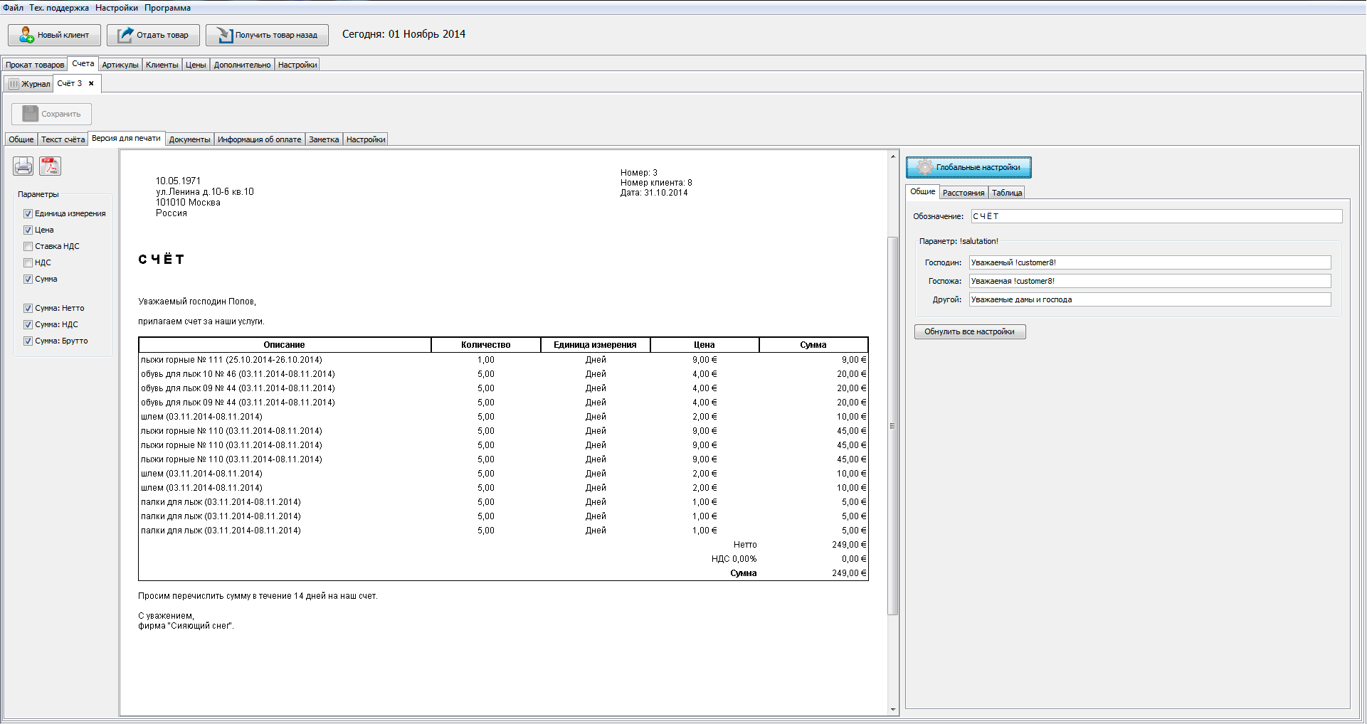This screenshot has height=724, width=1367.
Task: Click the row лыжи горные № 111
Action: click(503, 360)
